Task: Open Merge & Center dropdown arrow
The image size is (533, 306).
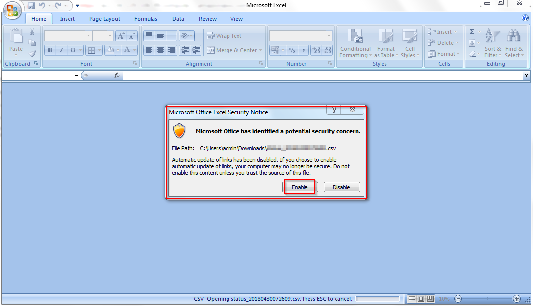Action: [261, 50]
